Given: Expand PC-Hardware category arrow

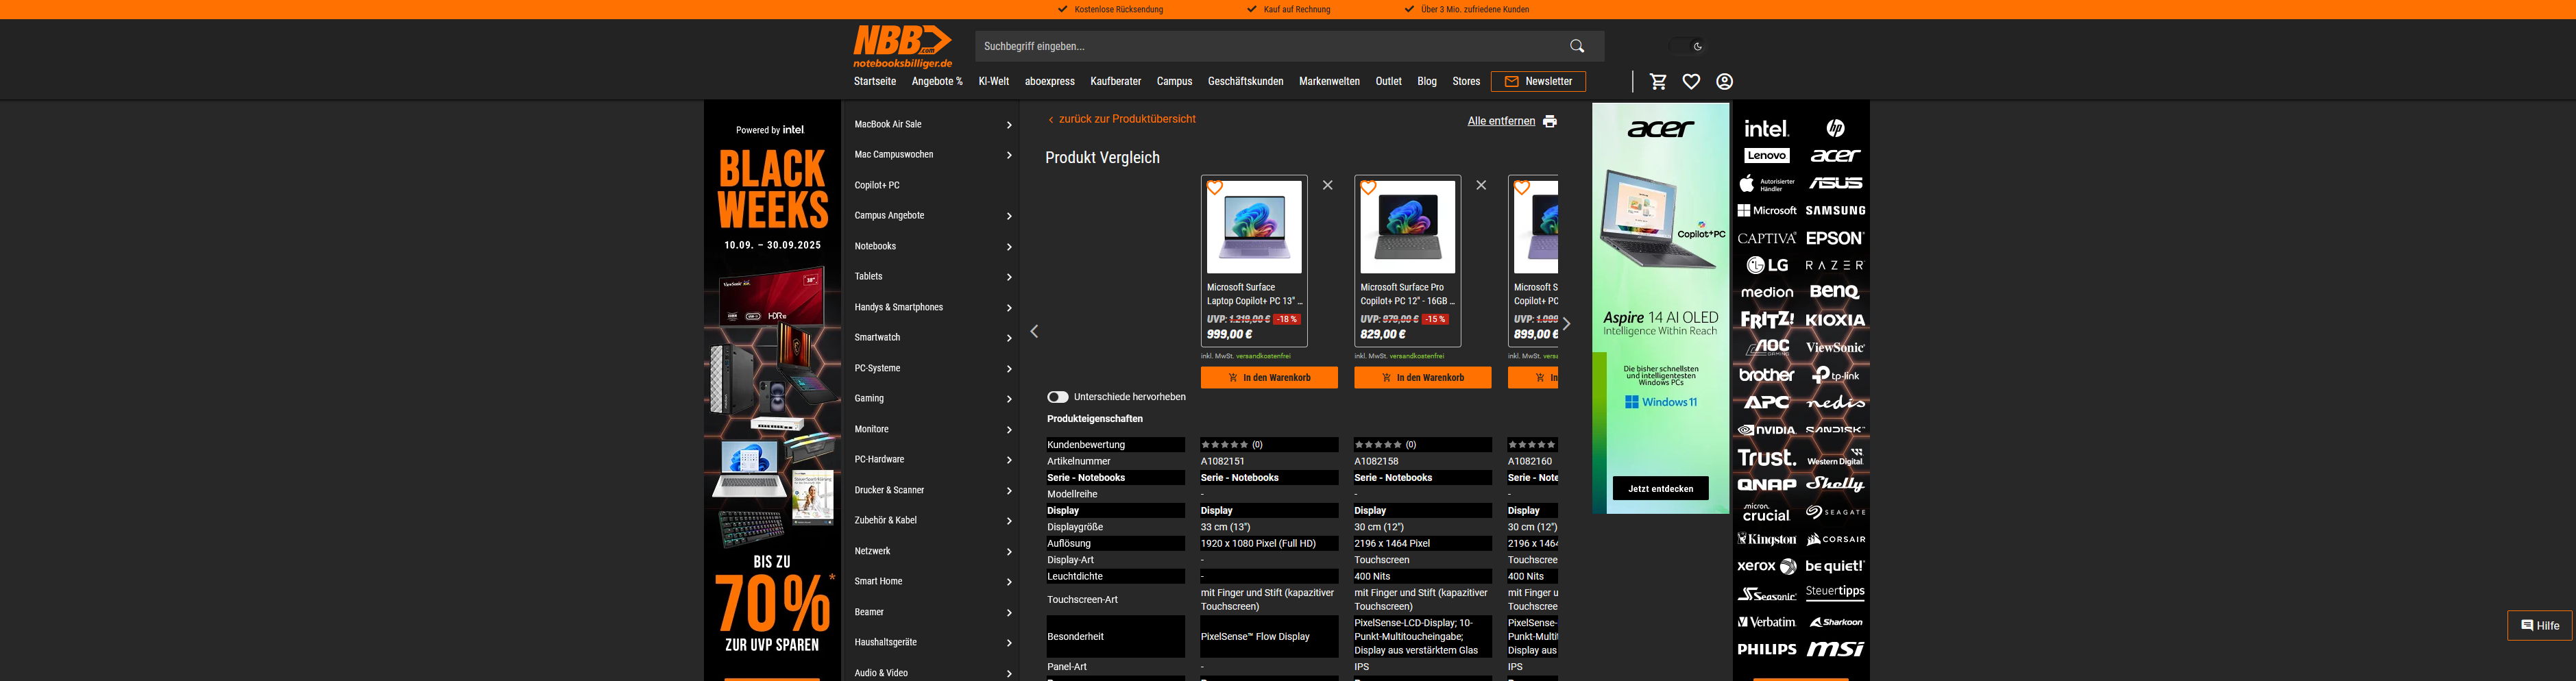Looking at the screenshot, I should [x=1009, y=460].
